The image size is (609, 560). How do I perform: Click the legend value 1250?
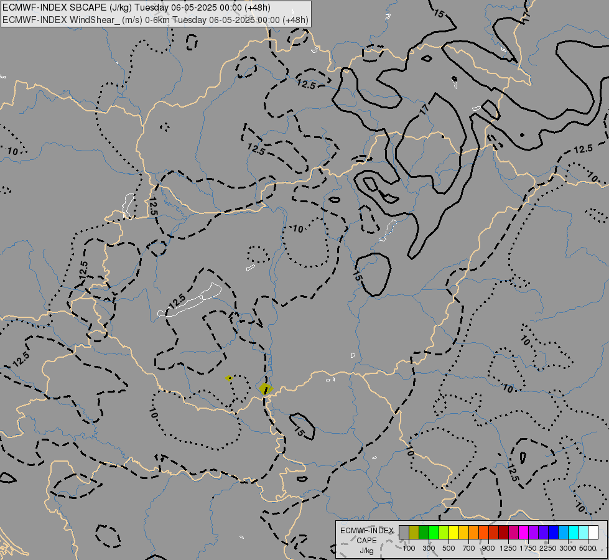coord(508,548)
